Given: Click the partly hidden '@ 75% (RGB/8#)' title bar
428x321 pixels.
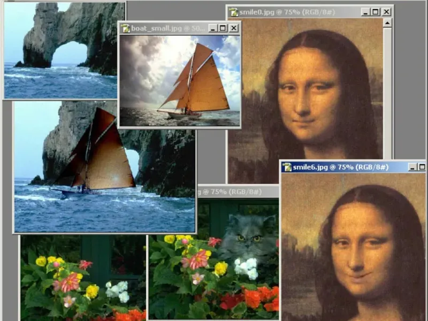Looking at the screenshot, I should coord(238,192).
